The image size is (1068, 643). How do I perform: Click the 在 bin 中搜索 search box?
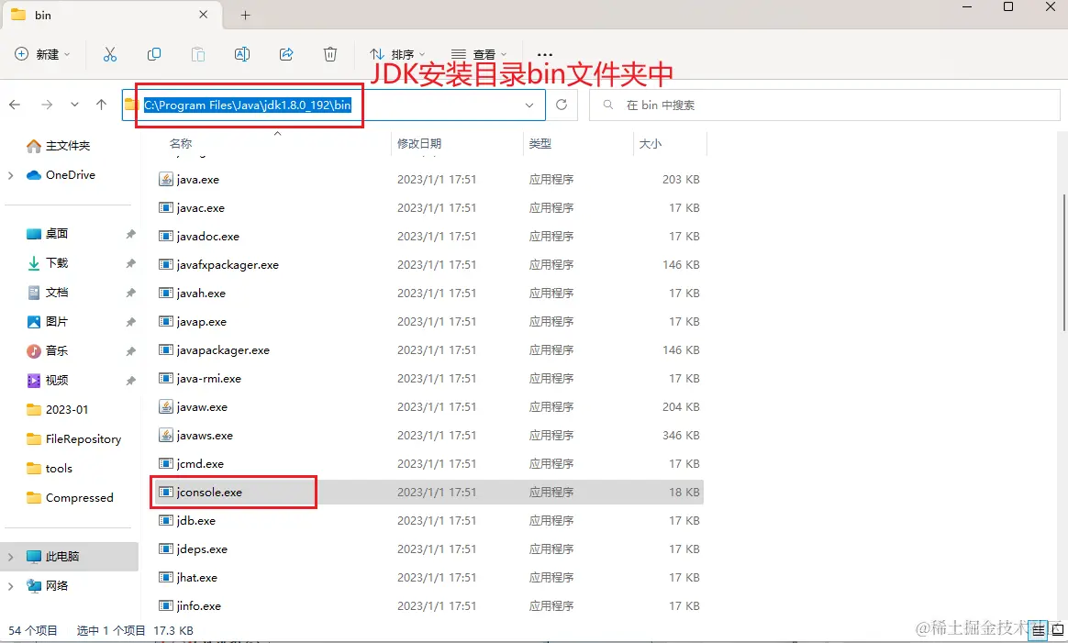824,105
